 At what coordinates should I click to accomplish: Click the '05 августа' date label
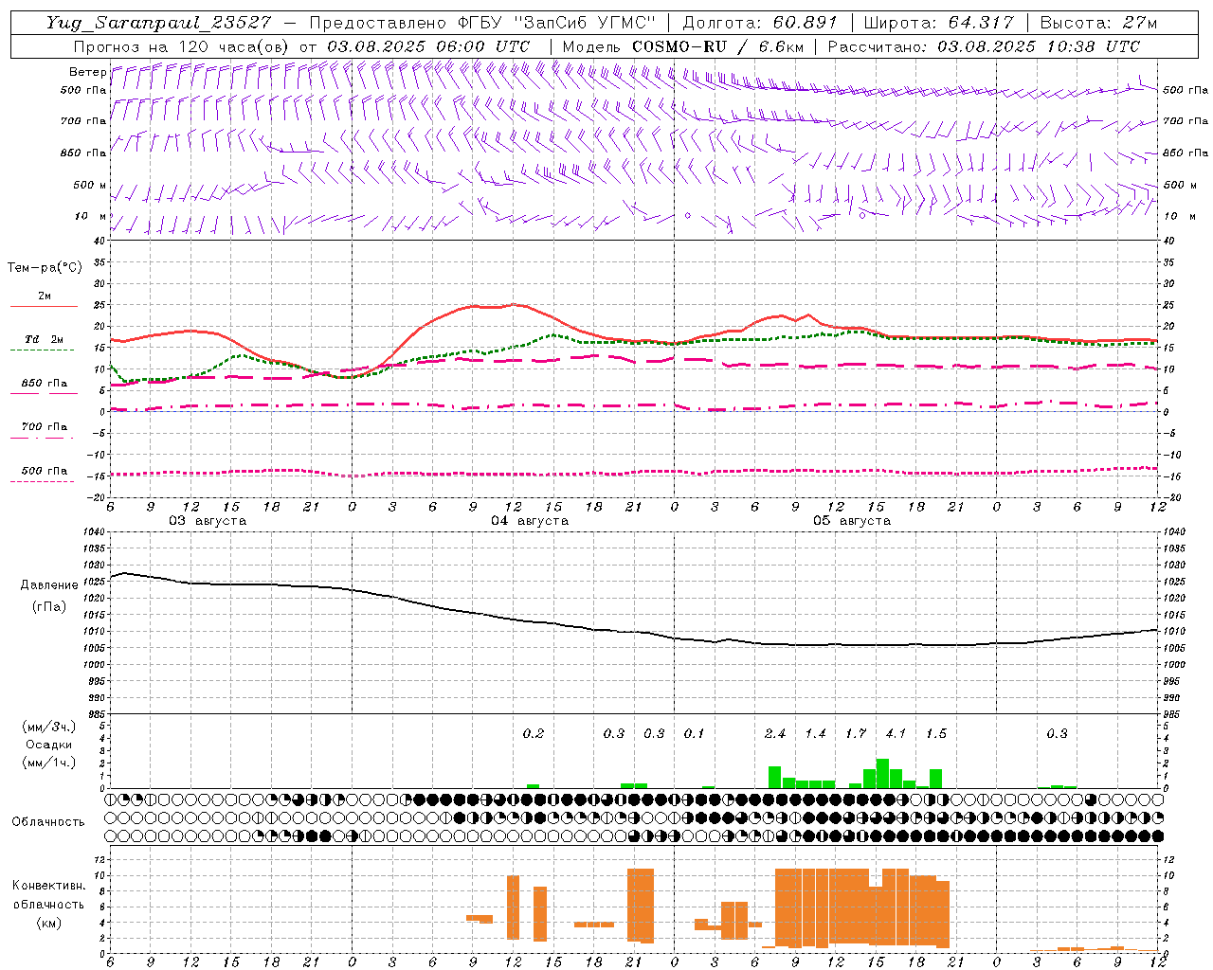(x=852, y=521)
